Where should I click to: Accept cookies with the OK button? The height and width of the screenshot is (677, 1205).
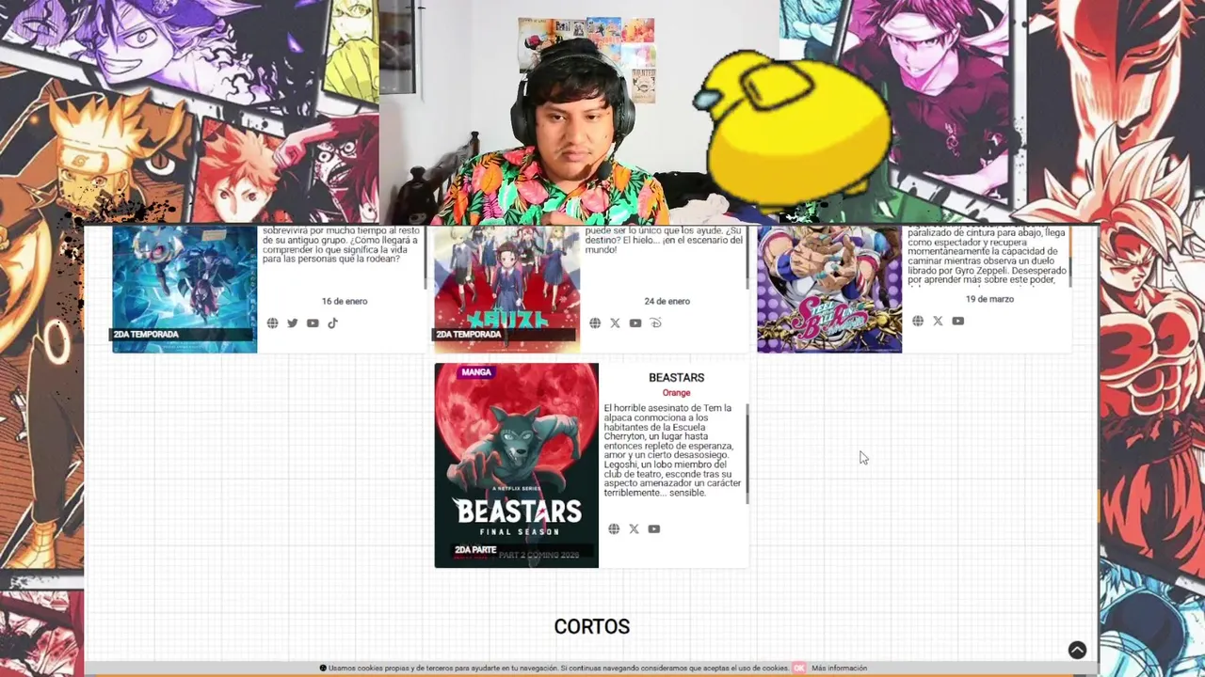click(x=799, y=668)
